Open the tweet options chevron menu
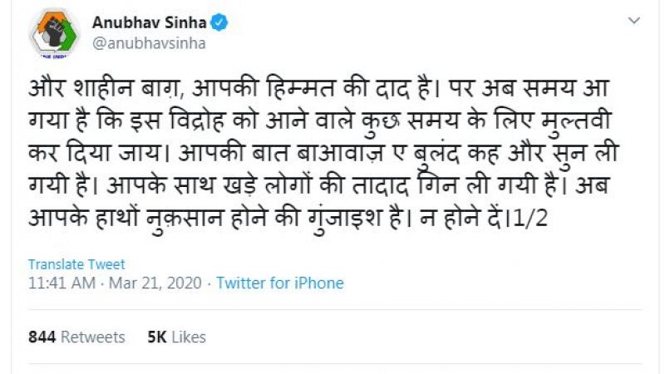The height and width of the screenshot is (374, 665). coord(634,21)
